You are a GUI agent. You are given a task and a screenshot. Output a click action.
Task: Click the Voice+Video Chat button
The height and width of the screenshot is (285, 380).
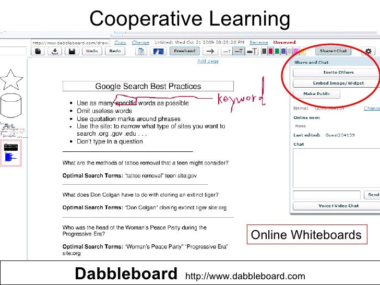(336, 206)
